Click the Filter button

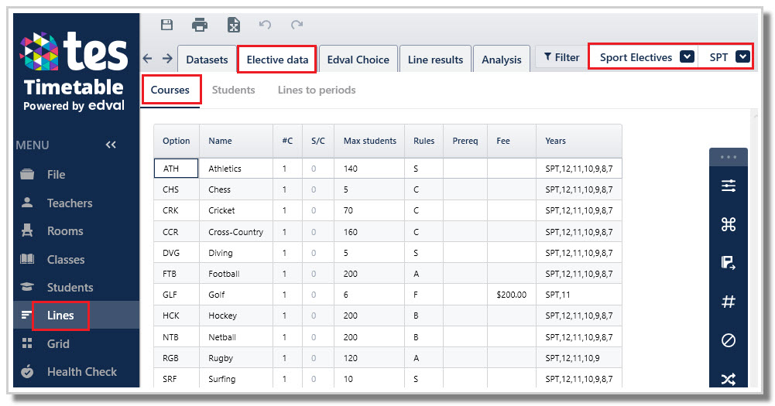pos(561,57)
